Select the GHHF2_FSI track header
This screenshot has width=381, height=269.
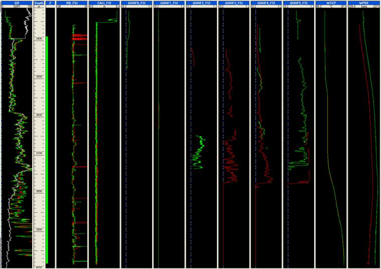click(201, 3)
